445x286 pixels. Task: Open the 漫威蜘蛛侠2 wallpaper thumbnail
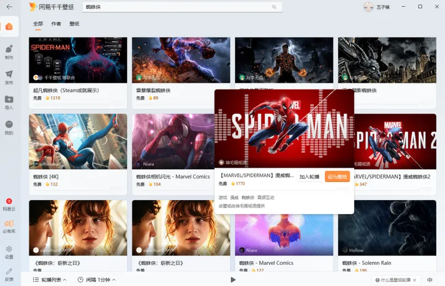tap(395, 141)
